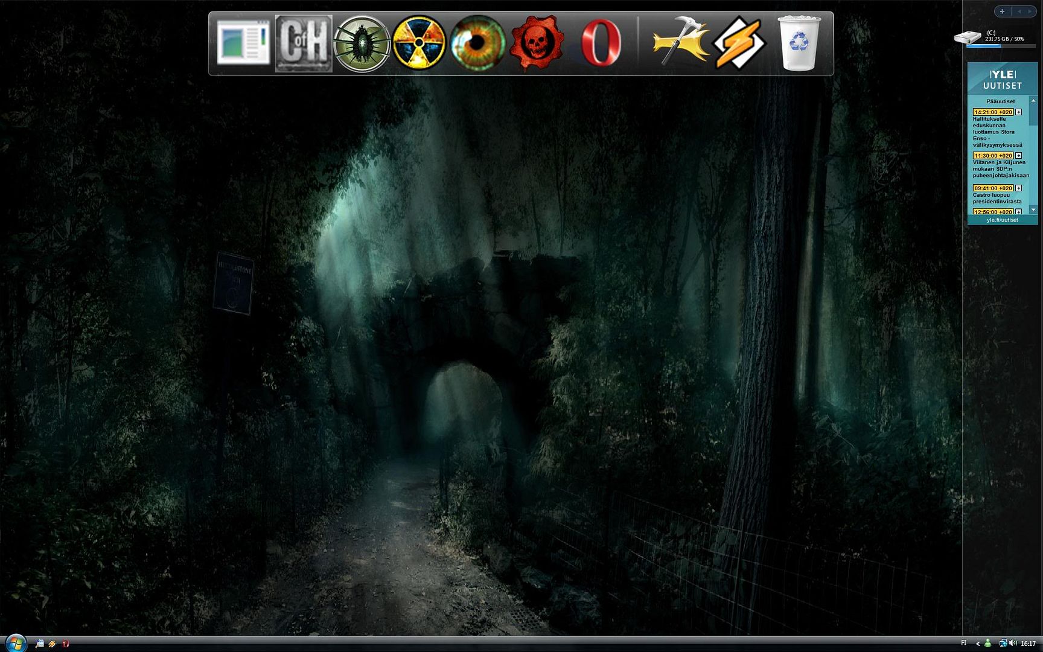This screenshot has height=652, width=1043.
Task: Click the first dock icon showing a window
Action: 244,43
